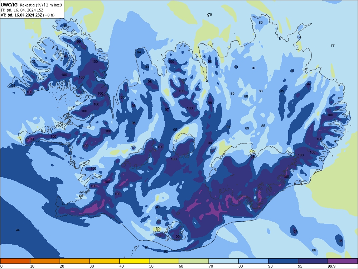Click the '10' legend scale label

click(32, 266)
